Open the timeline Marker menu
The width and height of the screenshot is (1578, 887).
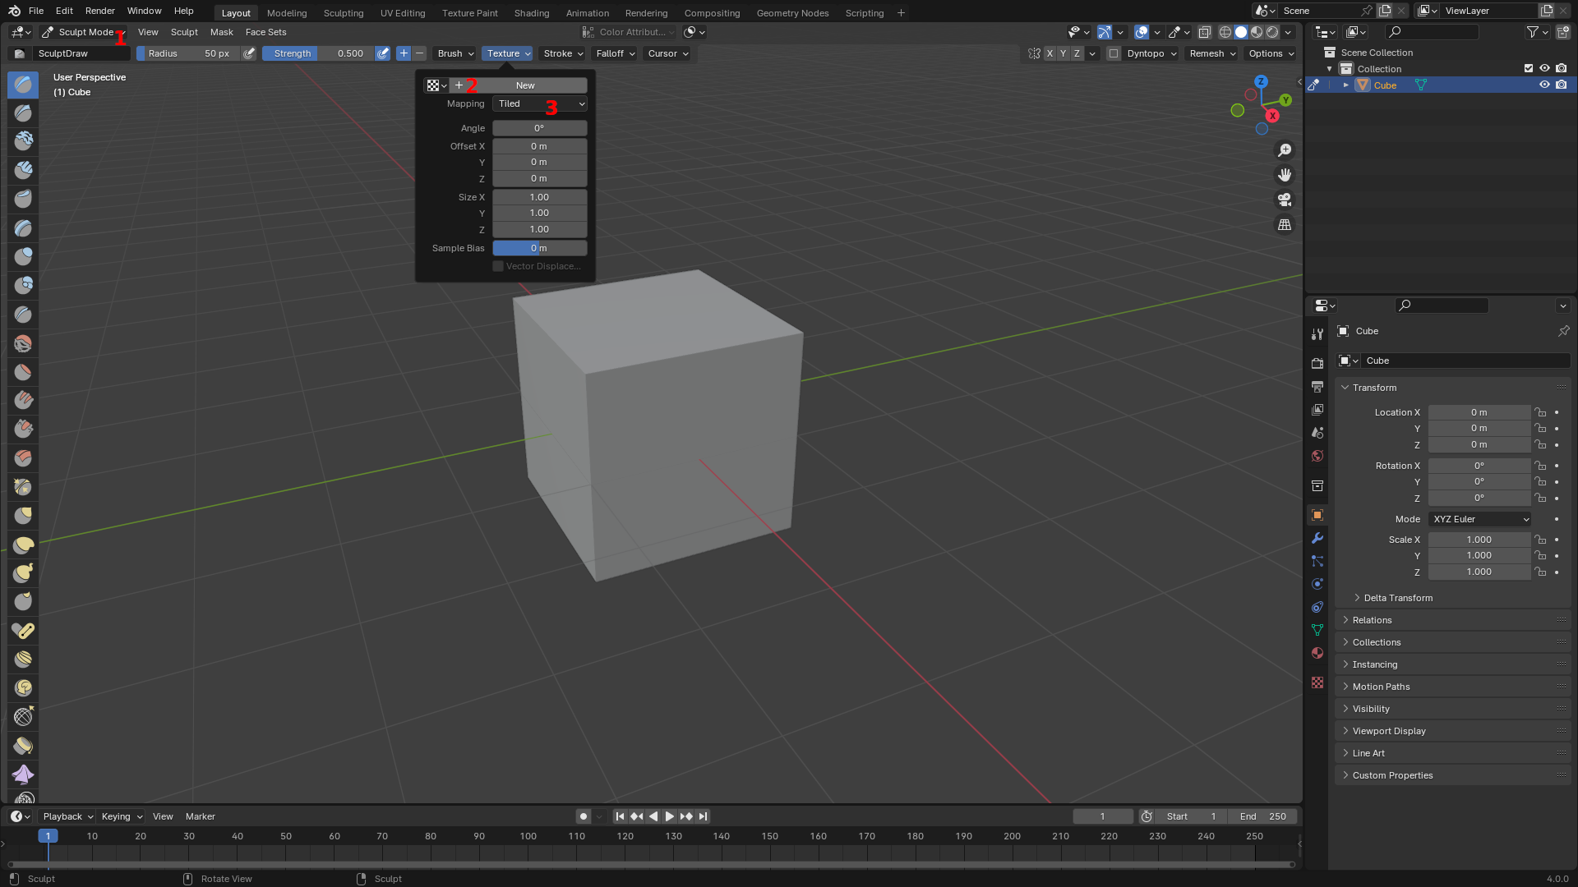click(x=200, y=816)
